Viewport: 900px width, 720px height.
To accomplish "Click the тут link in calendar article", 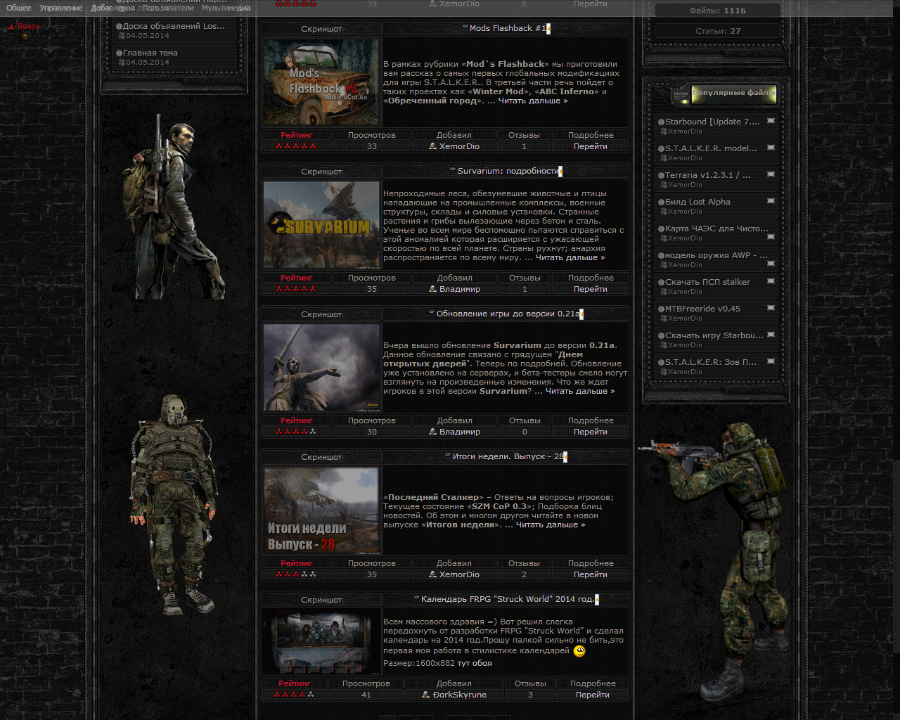I will pos(463,663).
